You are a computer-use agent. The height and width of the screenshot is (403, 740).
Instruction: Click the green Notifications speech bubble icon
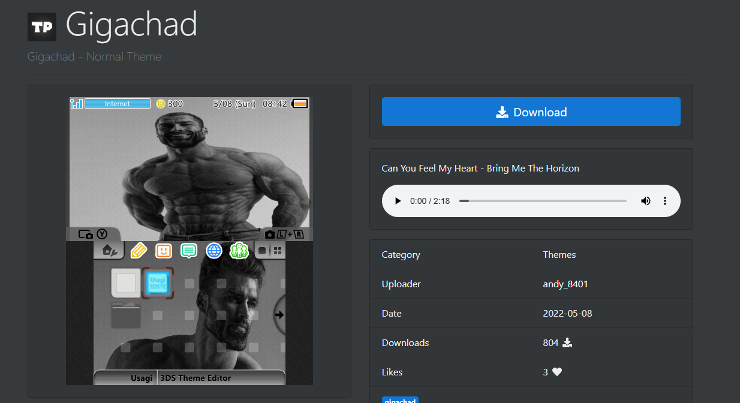coord(189,251)
